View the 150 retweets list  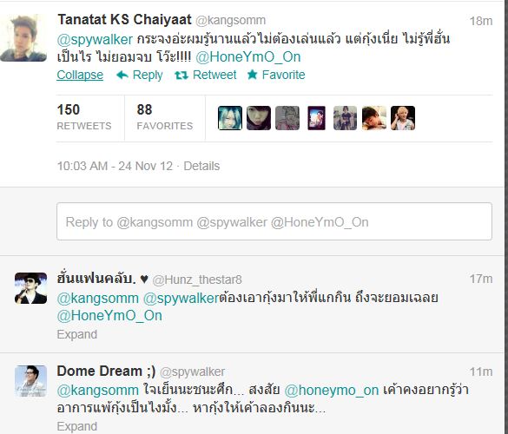84,117
